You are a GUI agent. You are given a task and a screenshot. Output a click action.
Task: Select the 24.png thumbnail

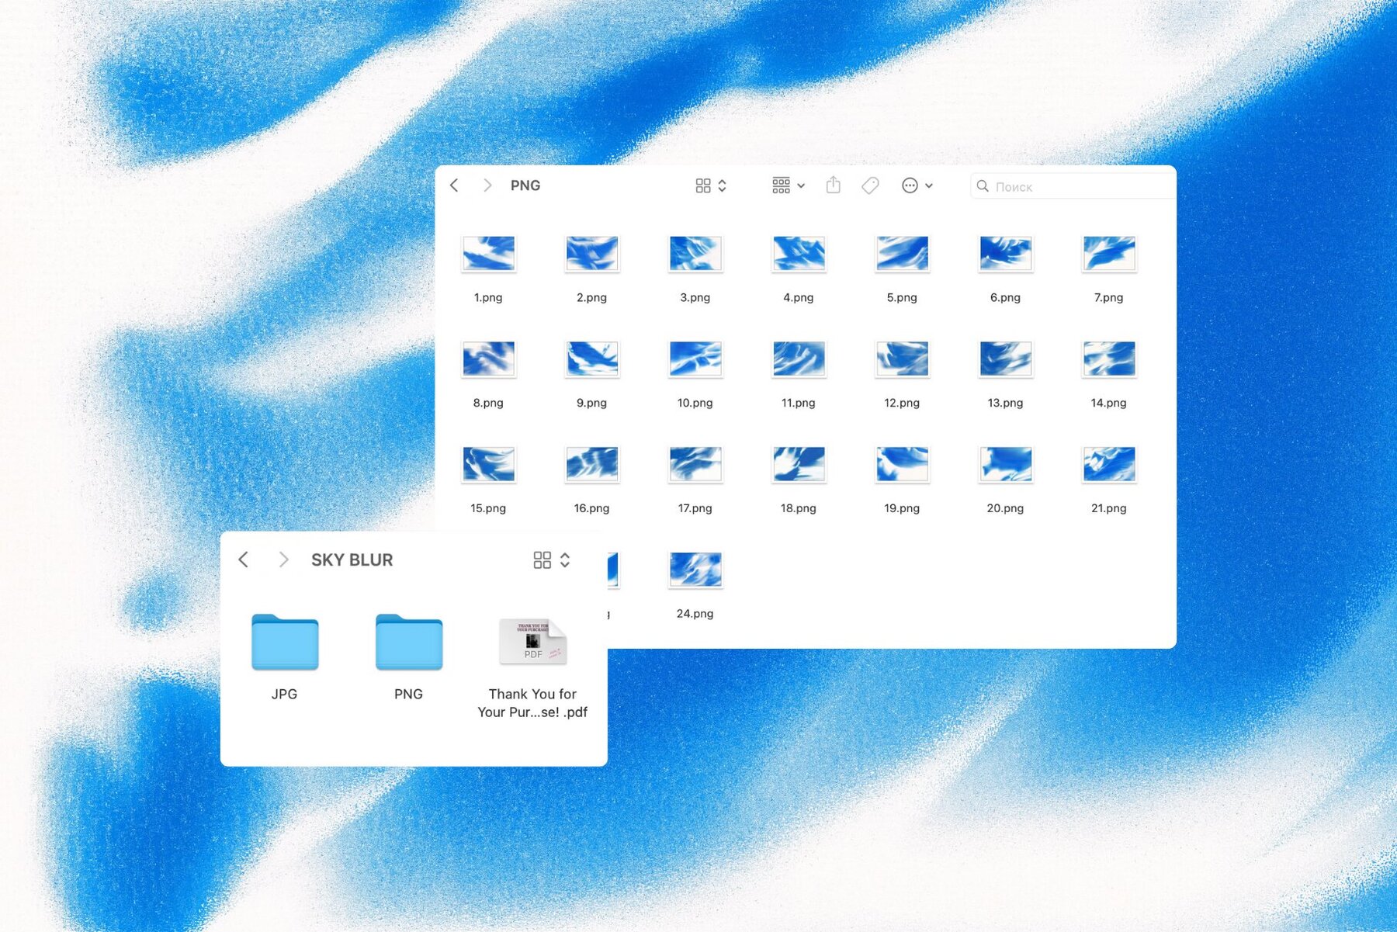click(695, 570)
